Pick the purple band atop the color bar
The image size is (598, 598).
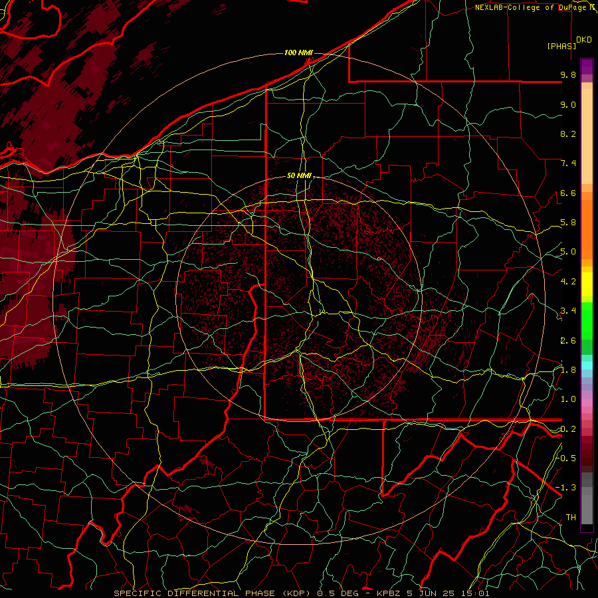pos(587,66)
